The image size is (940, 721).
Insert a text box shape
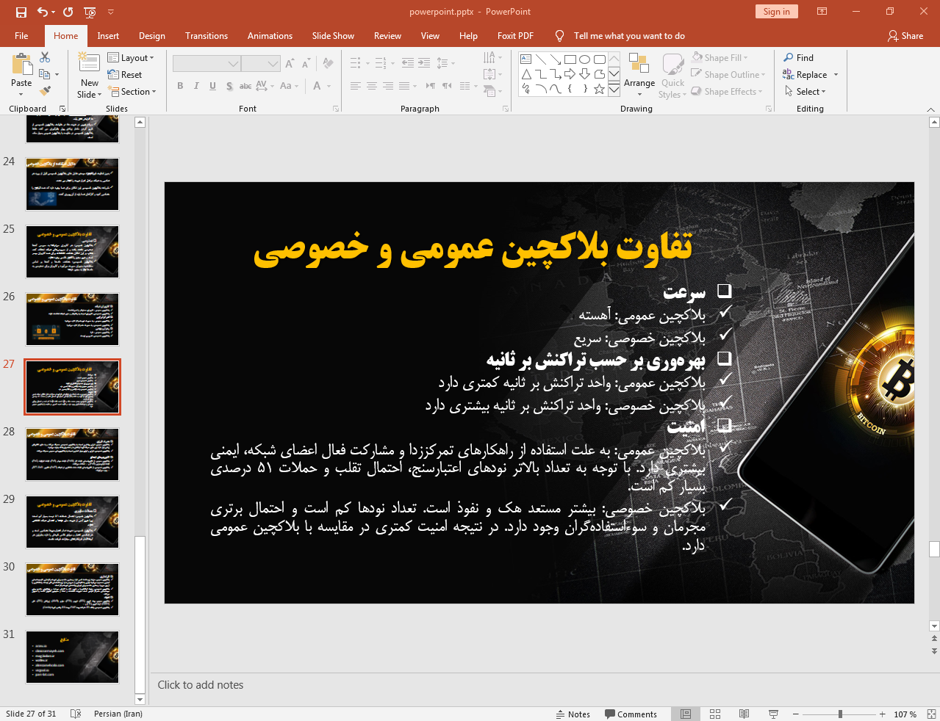point(526,59)
